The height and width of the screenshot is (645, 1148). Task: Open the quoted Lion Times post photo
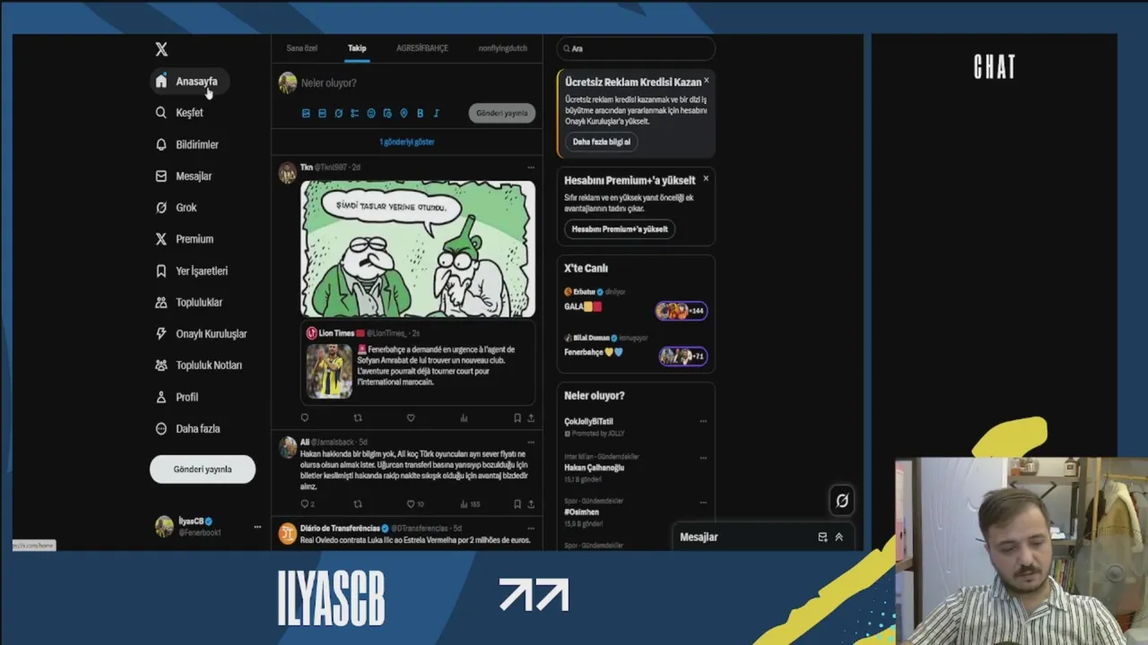(x=329, y=371)
